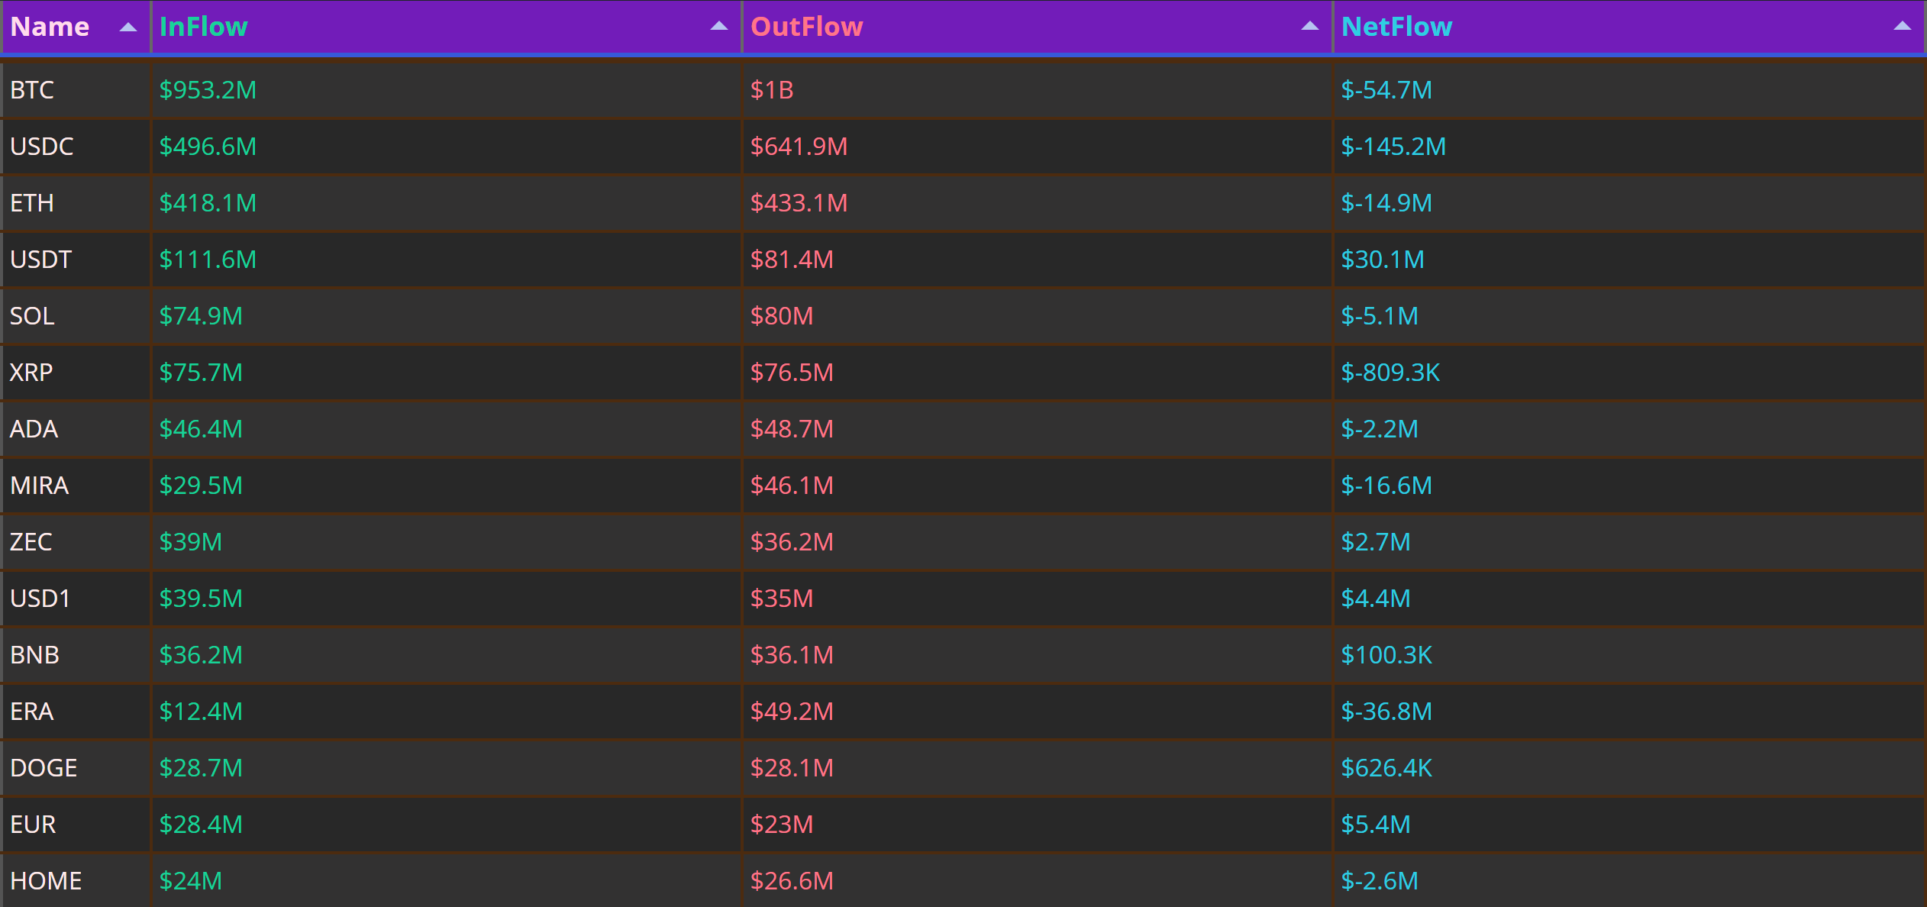Select the BNB netflow $100.3K cell
Viewport: 1927px width, 907px height.
click(1628, 655)
